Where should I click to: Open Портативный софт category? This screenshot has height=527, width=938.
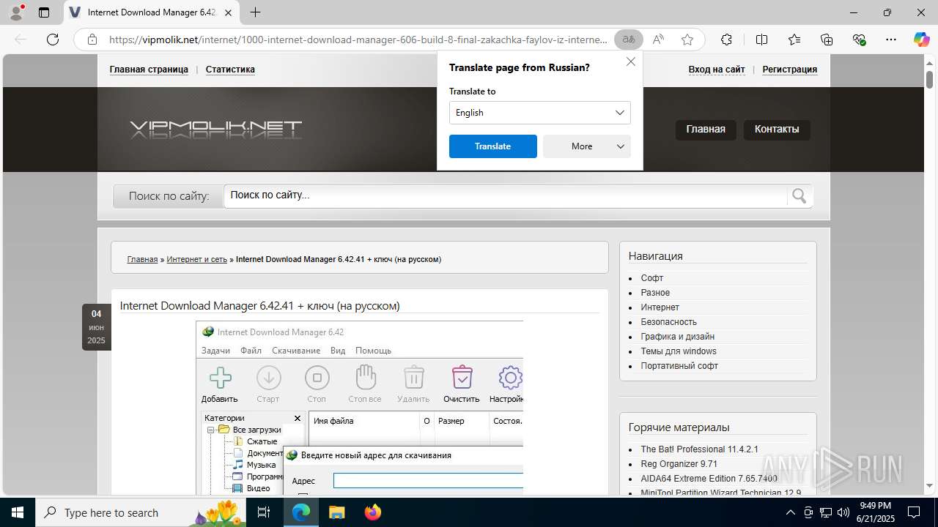click(679, 366)
